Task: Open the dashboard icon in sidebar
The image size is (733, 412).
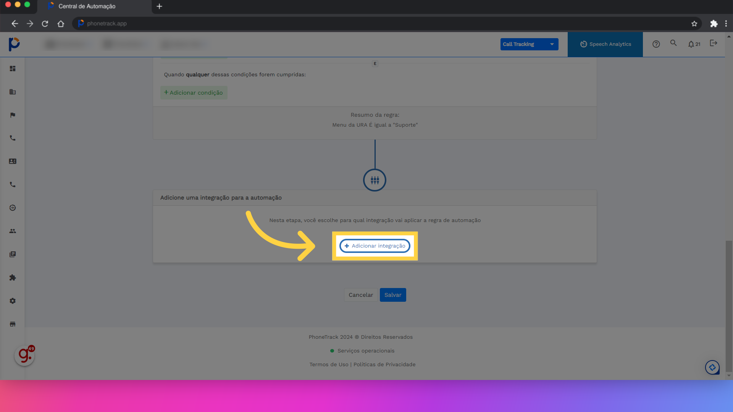Action: pos(13,69)
